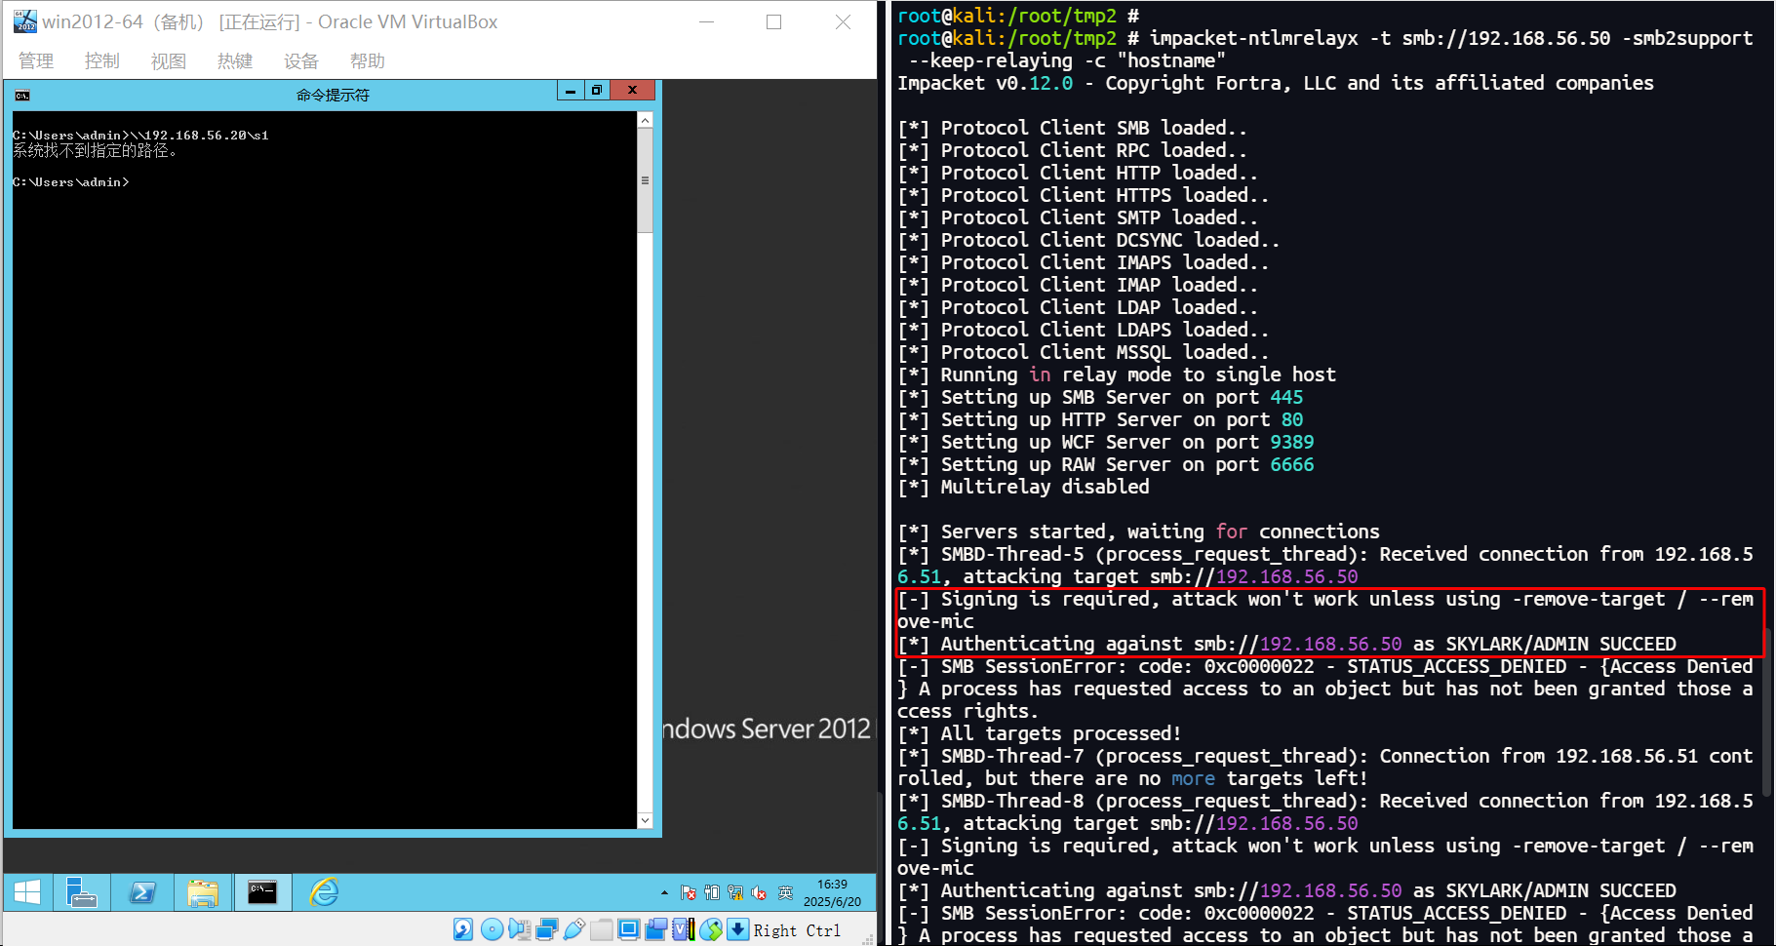The height and width of the screenshot is (946, 1776).
Task: Click the command prompt title bar icon
Action: point(22,96)
